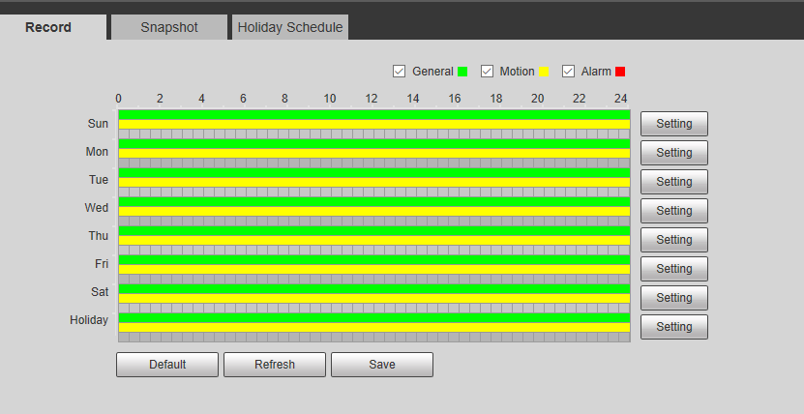Open Setting for Sunday schedule
Screen dimensions: 804x414
point(673,124)
